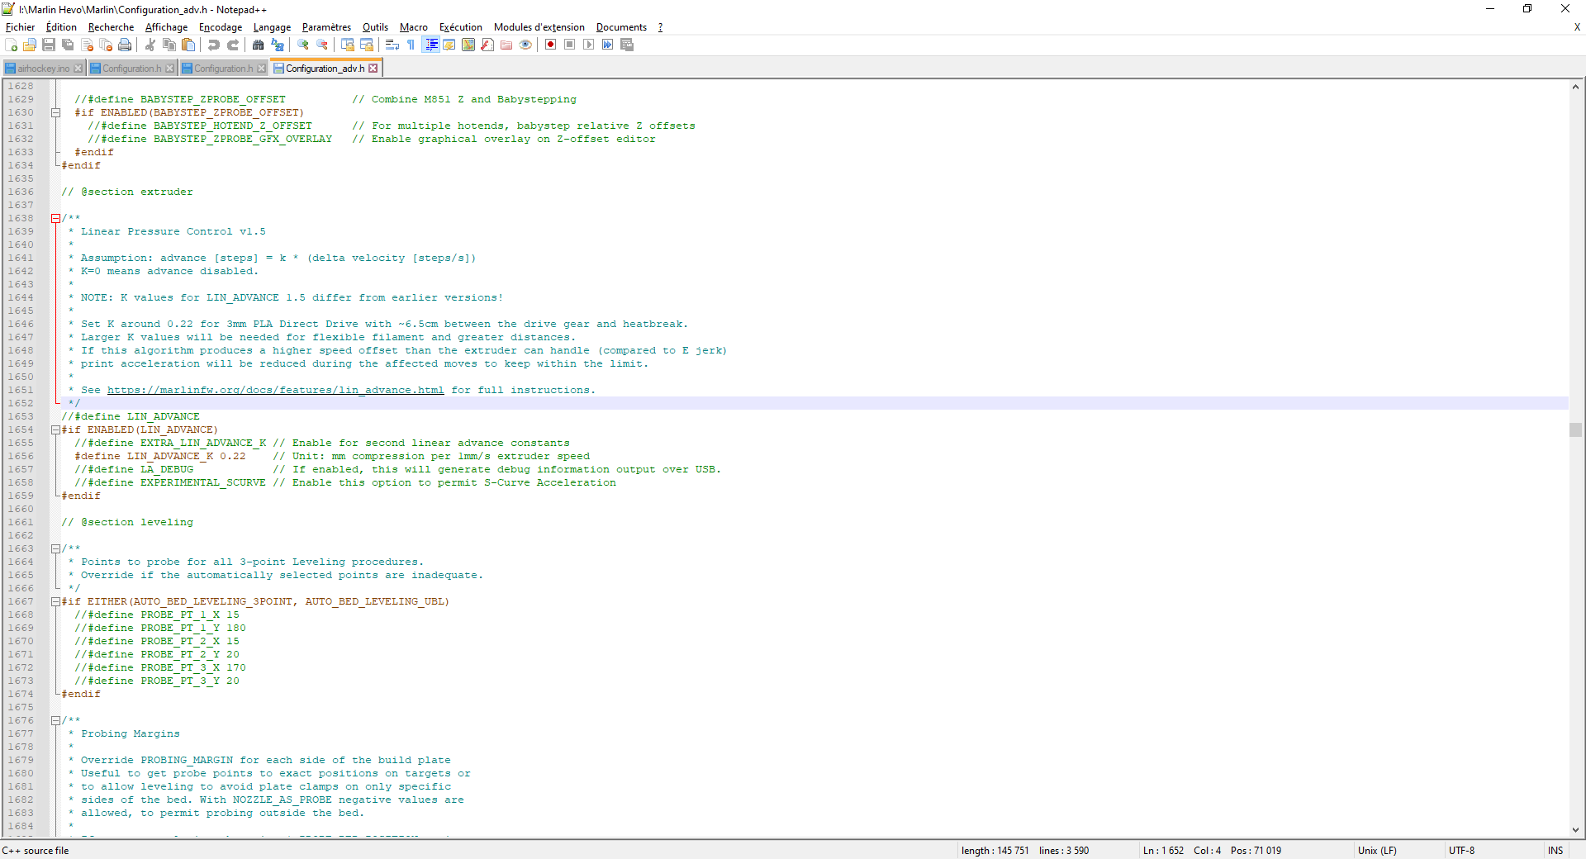Image resolution: width=1586 pixels, height=859 pixels.
Task: Open the Exécution menu
Action: 461,27
